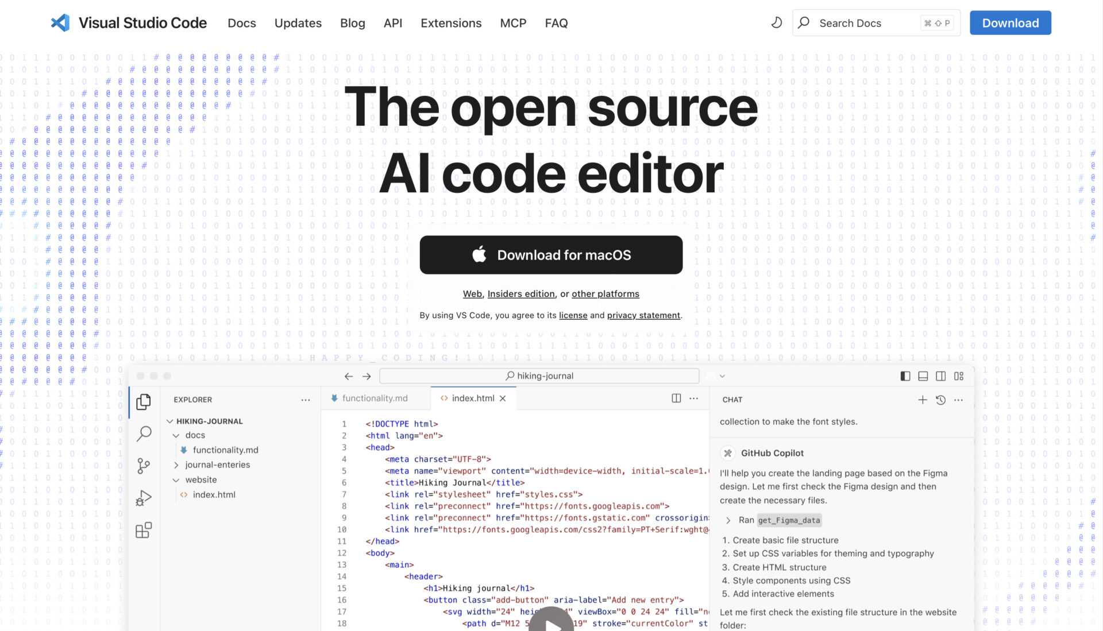Toggle the panel layout icon in the title bar
This screenshot has width=1103, height=631.
click(923, 376)
